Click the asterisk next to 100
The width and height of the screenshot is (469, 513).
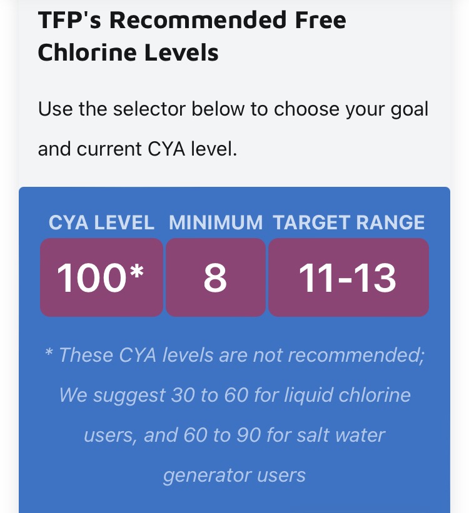pos(136,271)
